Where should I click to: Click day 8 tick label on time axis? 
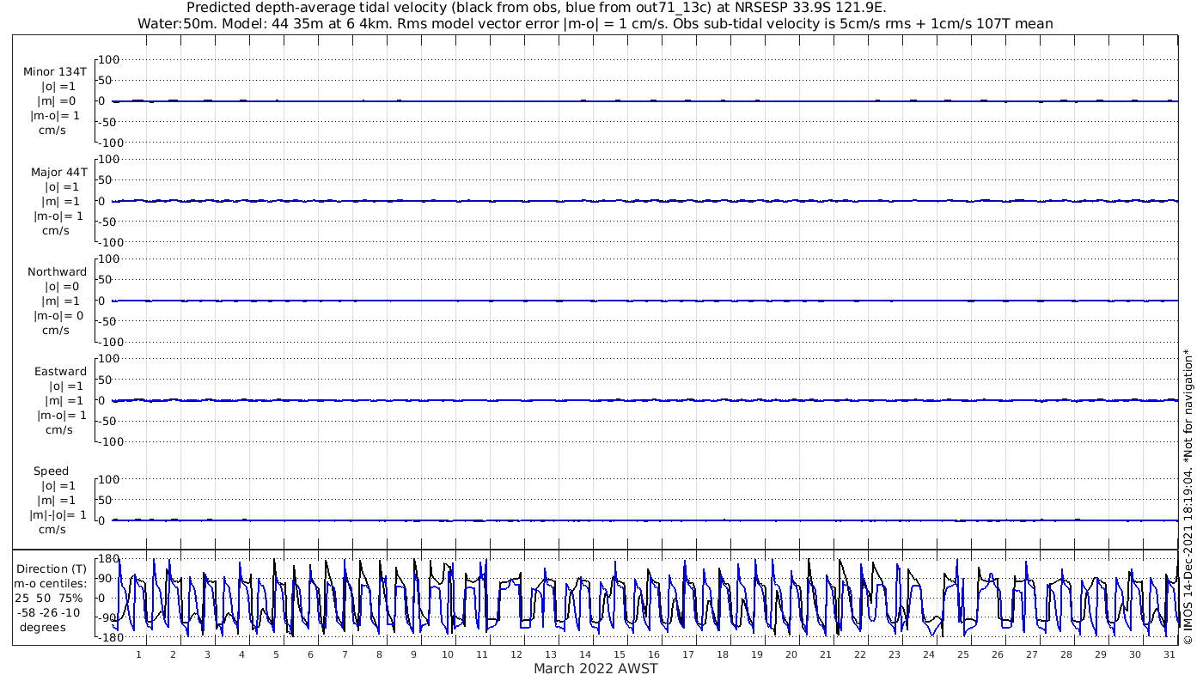click(379, 654)
